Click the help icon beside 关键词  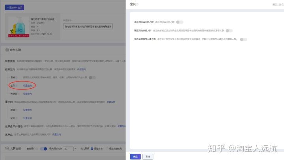[x=19, y=94]
